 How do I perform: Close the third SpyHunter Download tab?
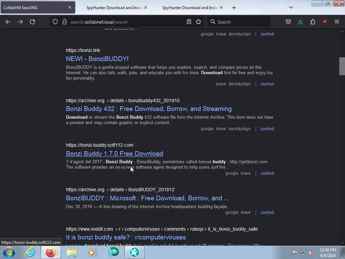[x=221, y=7]
